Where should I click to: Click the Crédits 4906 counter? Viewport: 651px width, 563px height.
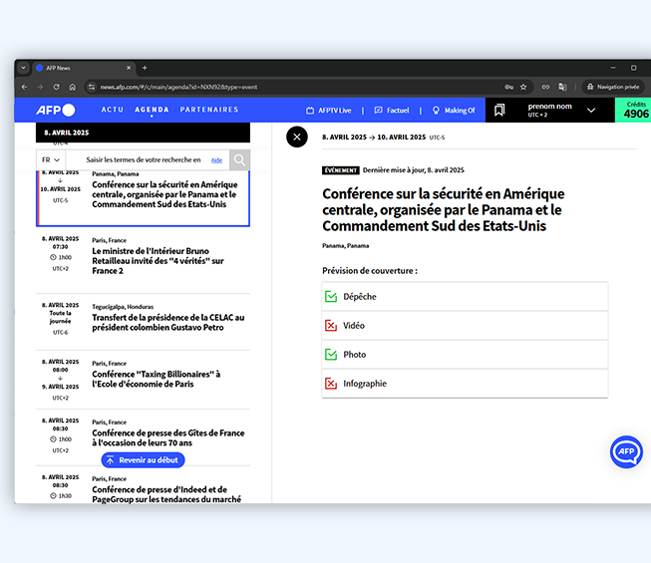pyautogui.click(x=635, y=110)
